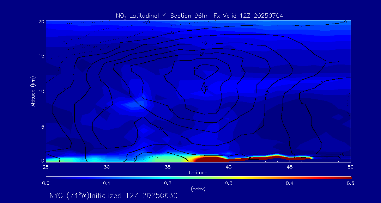Select color scale value 0.4
Viewport: 381px width, 203px height.
pos(290,184)
